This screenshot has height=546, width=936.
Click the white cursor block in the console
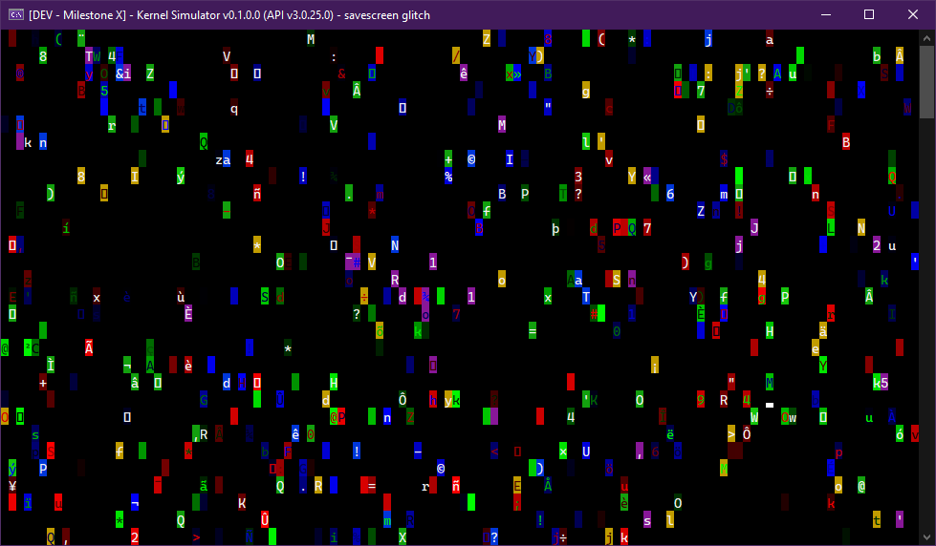point(770,406)
